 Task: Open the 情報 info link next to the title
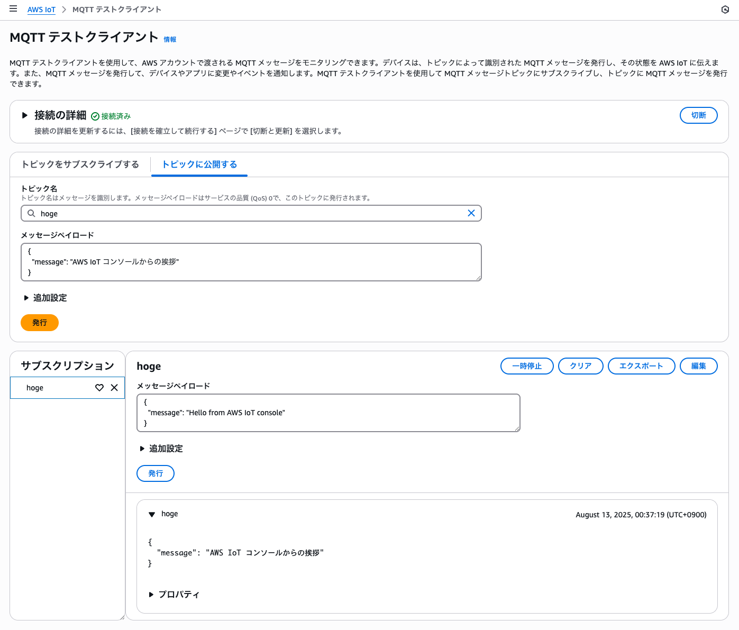click(170, 40)
